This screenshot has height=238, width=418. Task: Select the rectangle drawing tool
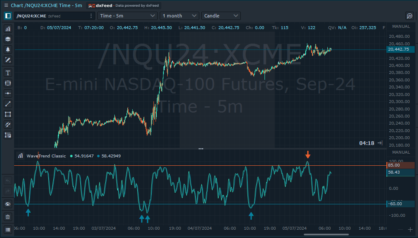pyautogui.click(x=7, y=114)
